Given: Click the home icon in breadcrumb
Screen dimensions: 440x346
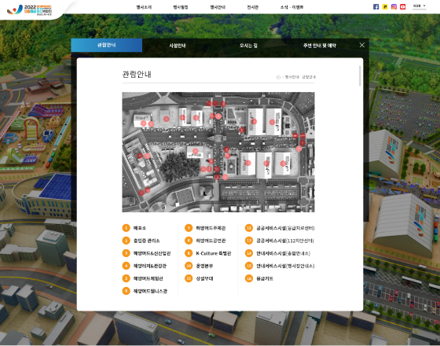Looking at the screenshot, I should [278, 77].
